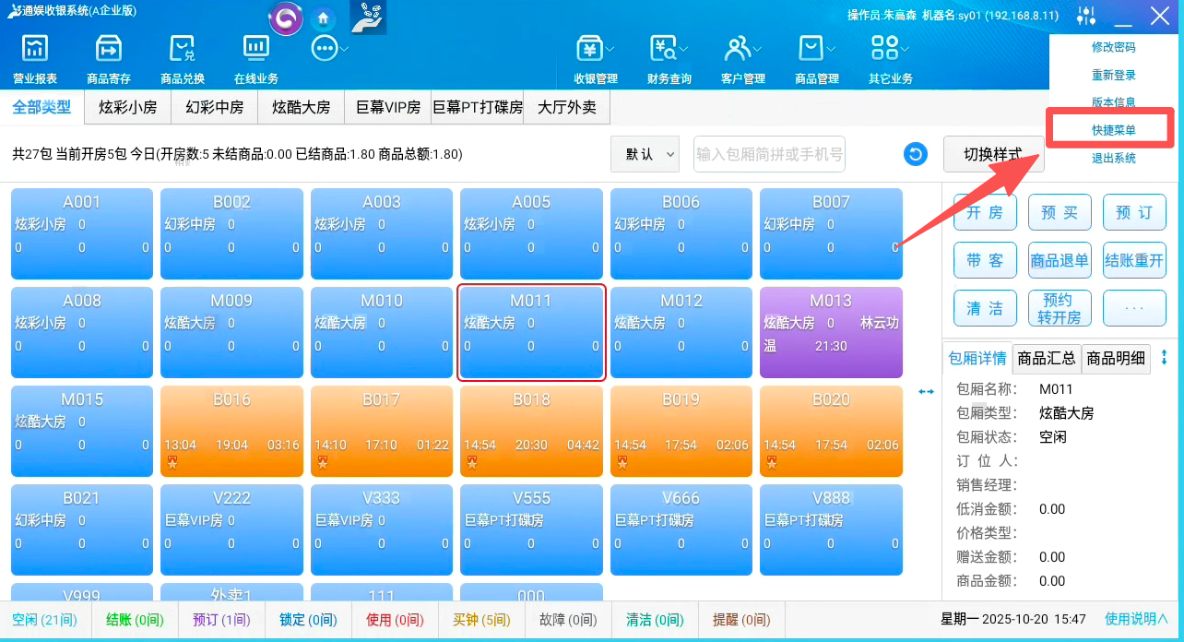This screenshot has height=642, width=1184.
Task: Refresh room list with blue circular arrow icon
Action: [915, 154]
